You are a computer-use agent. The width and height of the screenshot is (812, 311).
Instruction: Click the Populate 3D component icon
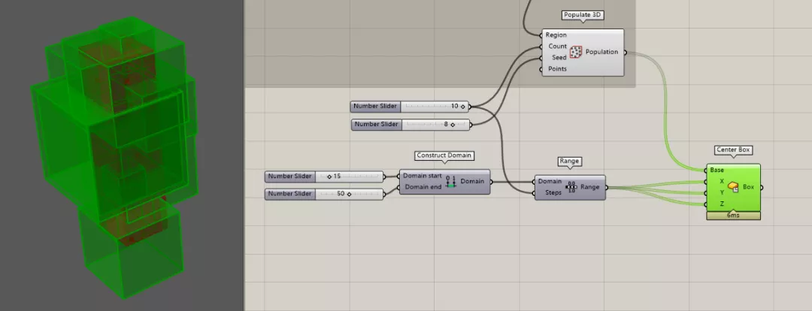tap(577, 52)
